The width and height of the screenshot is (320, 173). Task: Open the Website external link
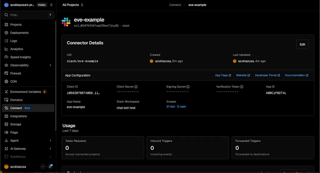pyautogui.click(x=243, y=75)
